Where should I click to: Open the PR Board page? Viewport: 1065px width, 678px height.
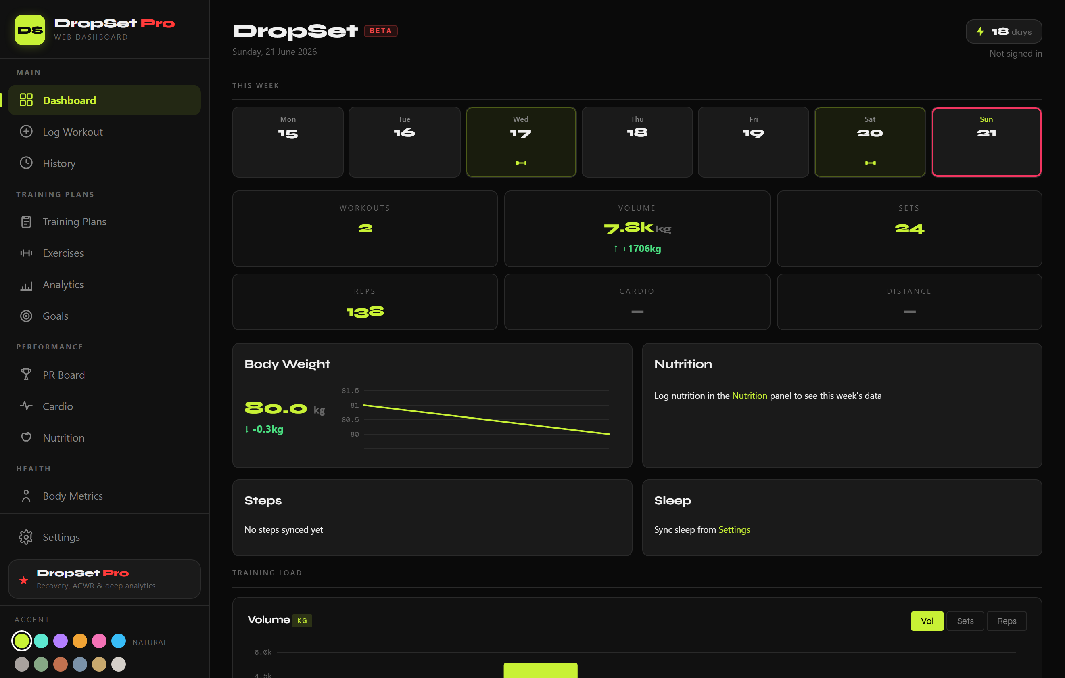[x=104, y=375]
